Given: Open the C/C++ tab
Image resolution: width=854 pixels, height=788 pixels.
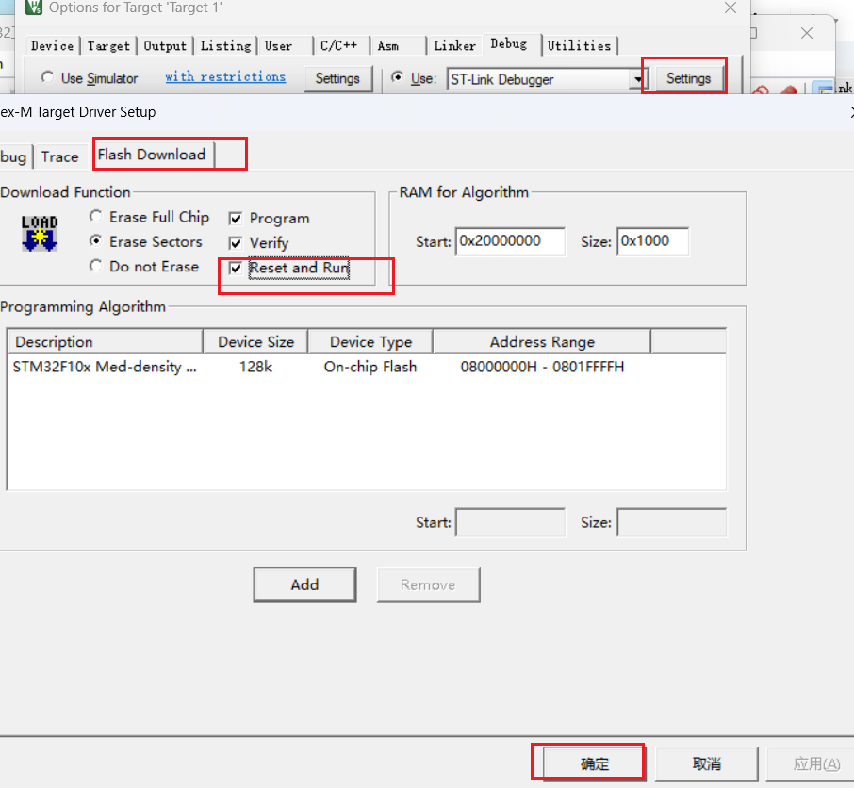Looking at the screenshot, I should point(338,46).
